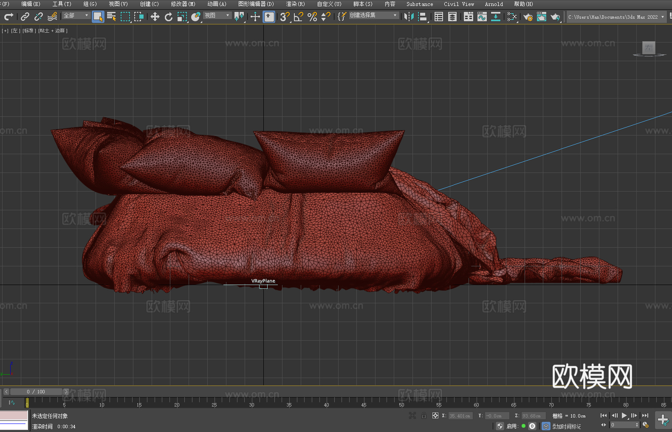Toggle Angle Snap on toolbar
Screen dimensions: 672x432
pos(298,17)
